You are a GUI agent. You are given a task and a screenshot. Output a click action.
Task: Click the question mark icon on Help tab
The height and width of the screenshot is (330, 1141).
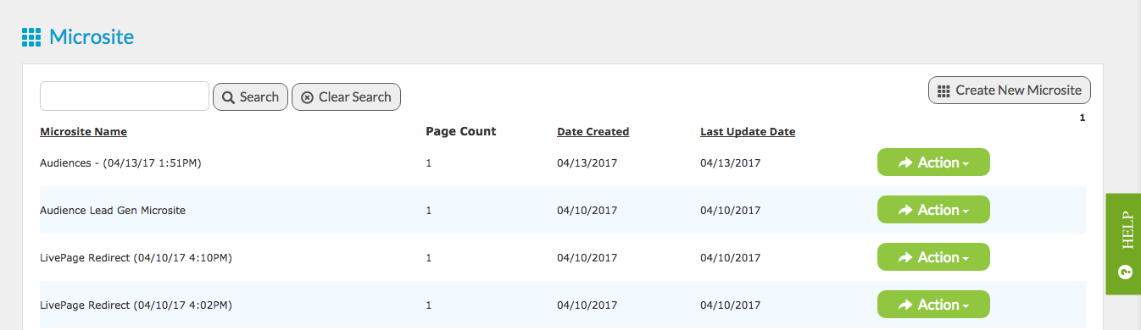tap(1126, 272)
